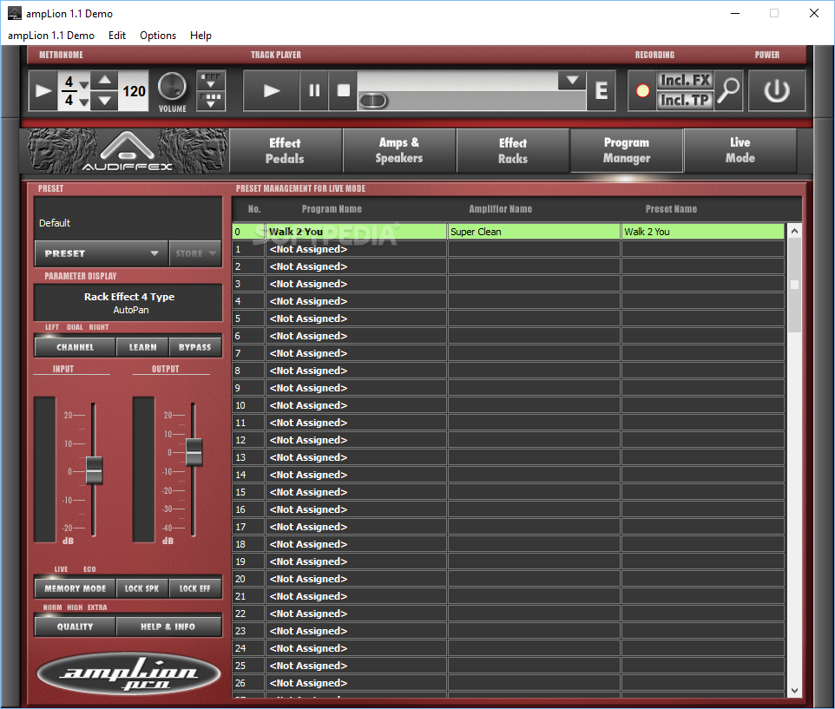The width and height of the screenshot is (835, 709).
Task: Toggle the Power button
Action: 777,90
